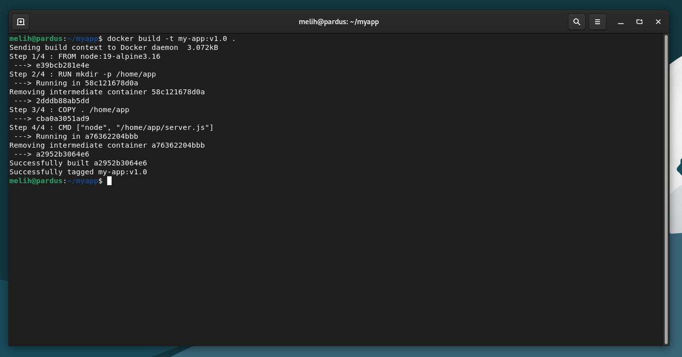Click the window title melih@pardus: ~/myapp
Image resolution: width=682 pixels, height=357 pixels.
(339, 22)
